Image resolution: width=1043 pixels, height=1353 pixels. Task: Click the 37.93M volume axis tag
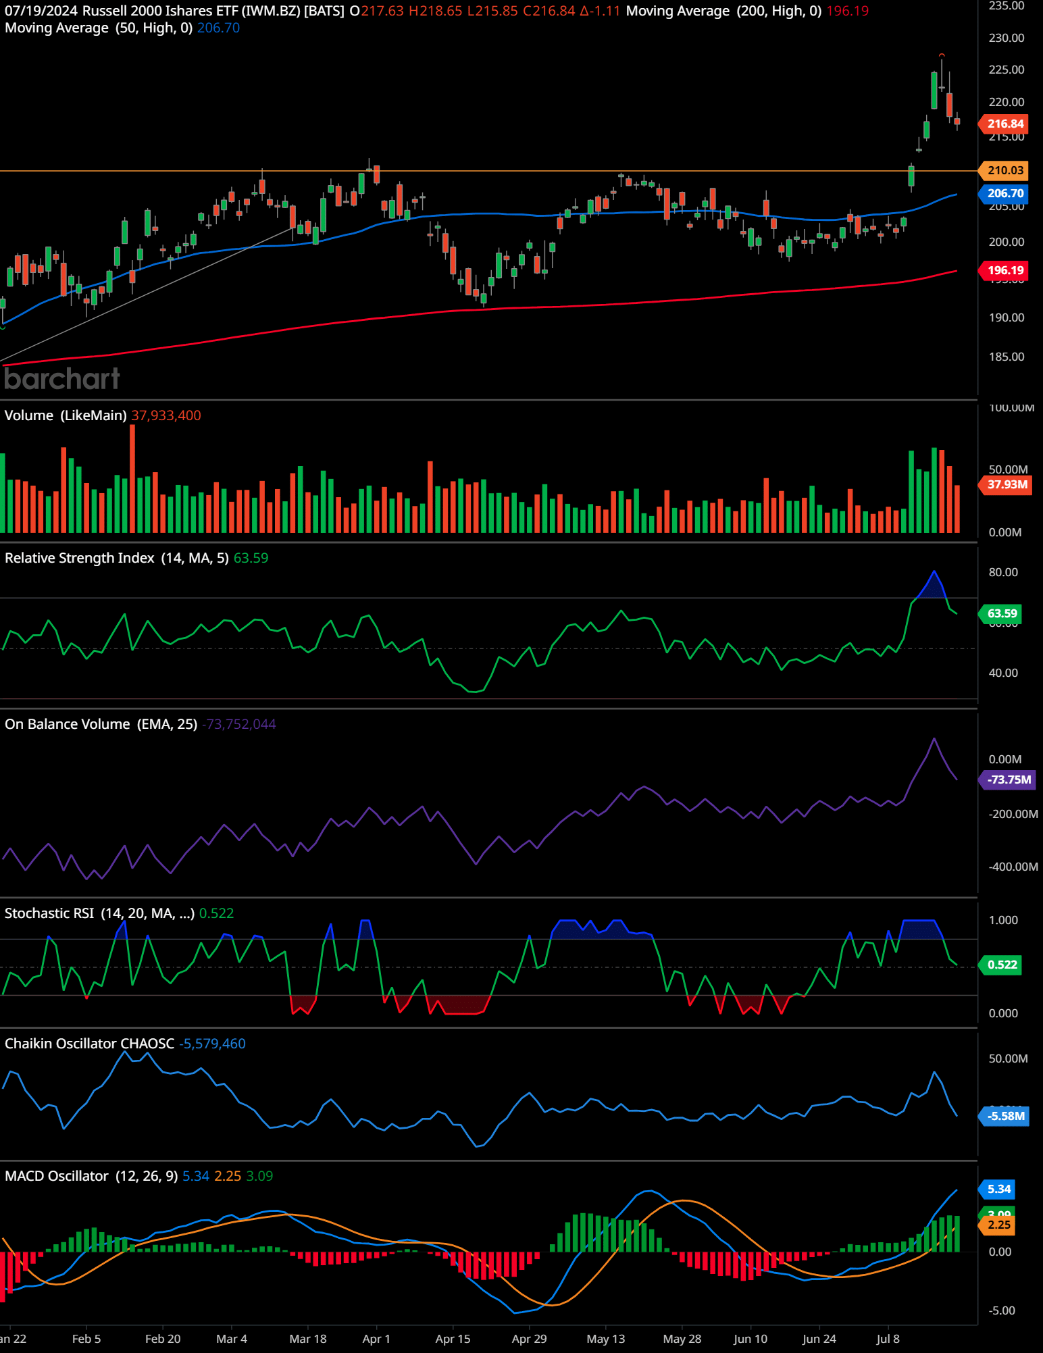point(1006,484)
